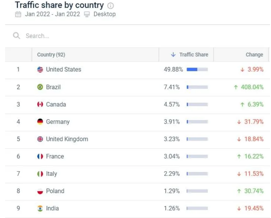
Task: Click the Poland flag icon
Action: pyautogui.click(x=40, y=191)
